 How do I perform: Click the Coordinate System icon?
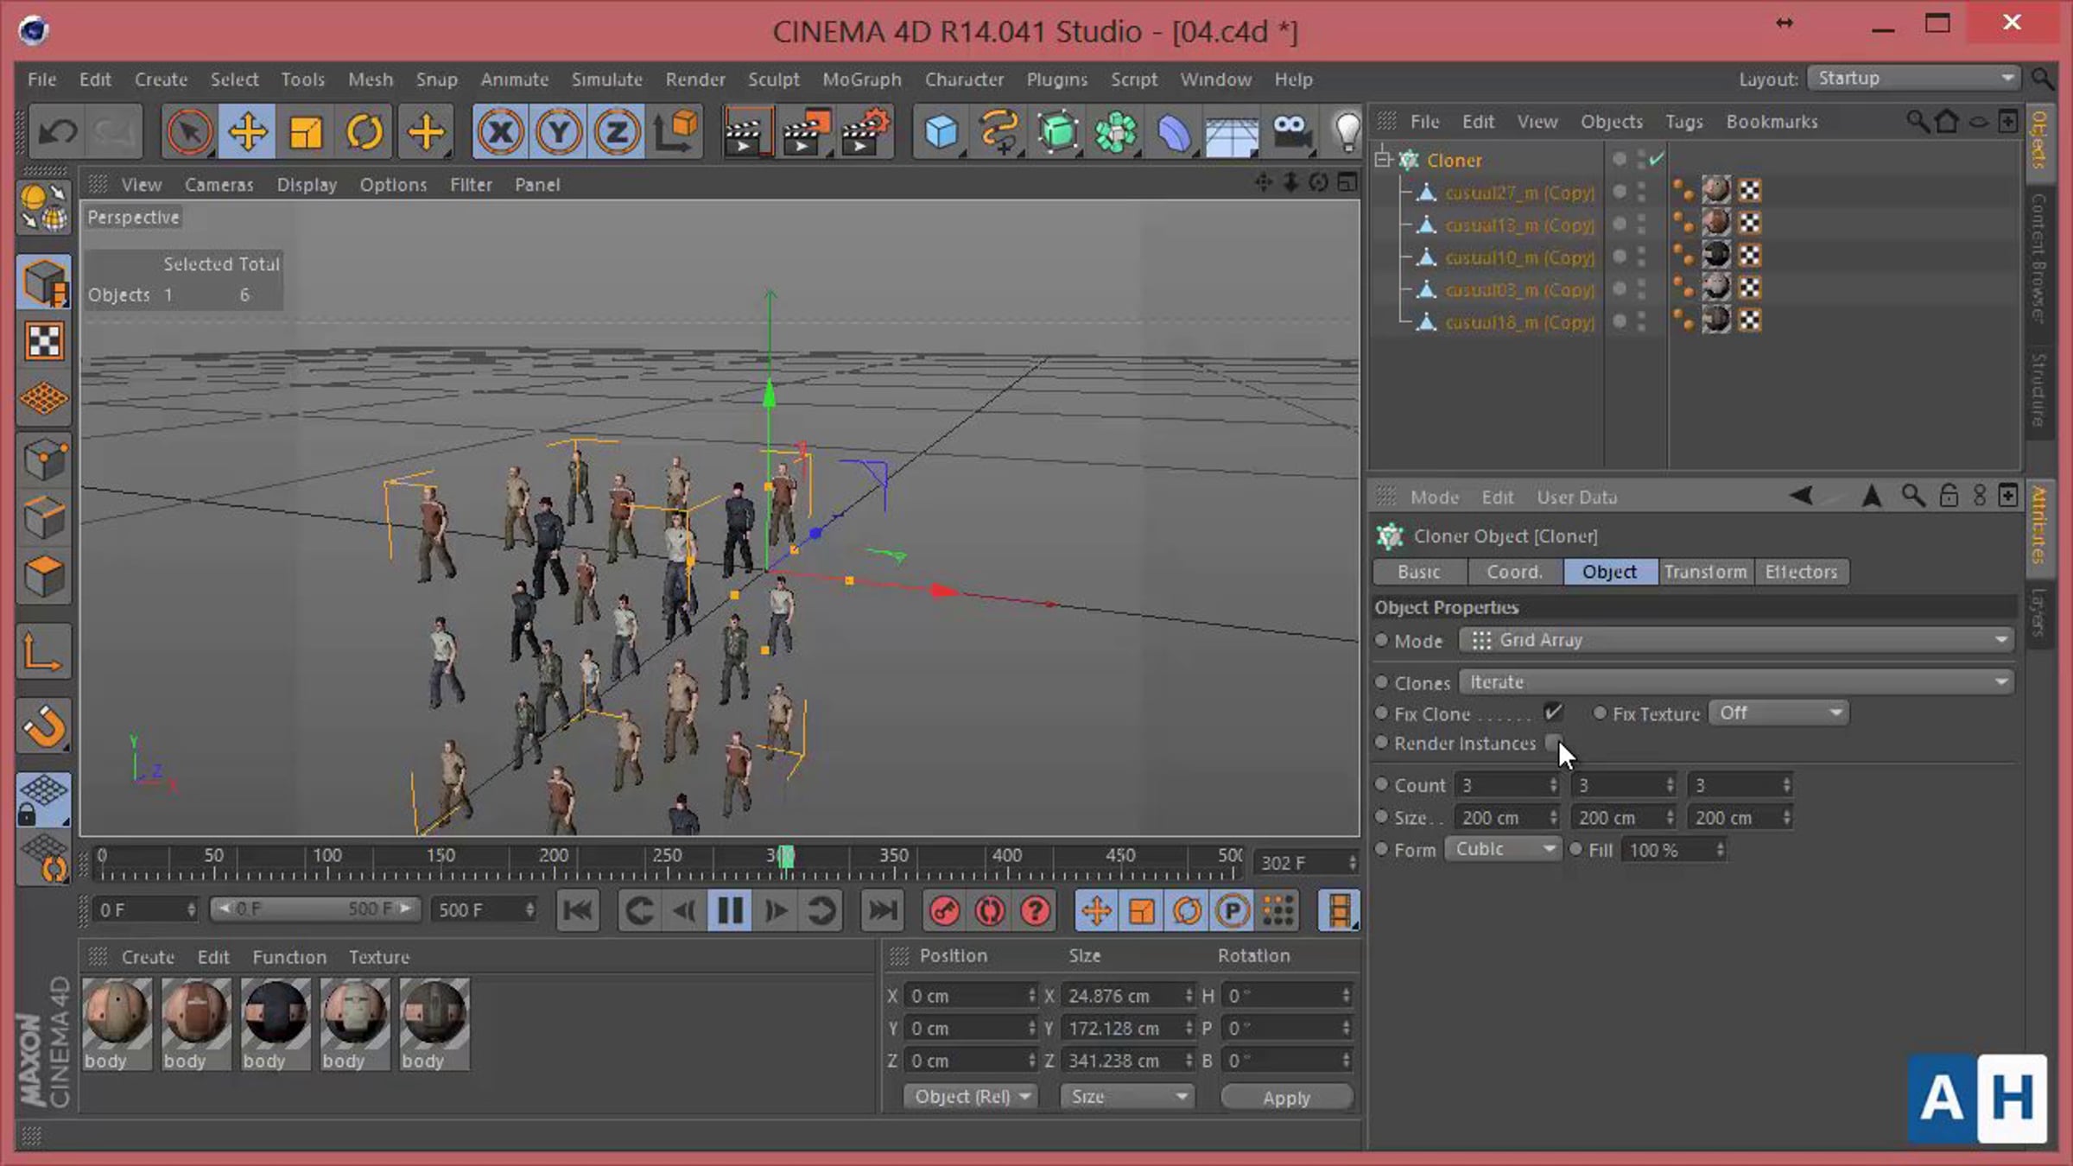[x=675, y=132]
